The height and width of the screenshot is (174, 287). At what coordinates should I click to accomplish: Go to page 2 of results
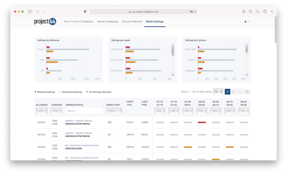[233, 92]
